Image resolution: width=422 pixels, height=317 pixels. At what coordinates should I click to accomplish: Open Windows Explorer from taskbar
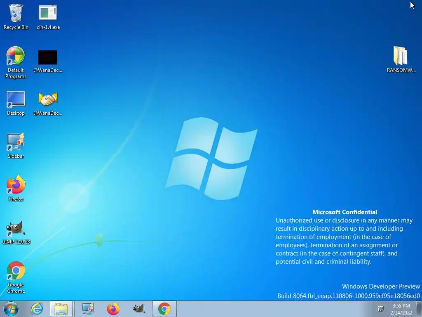point(61,309)
